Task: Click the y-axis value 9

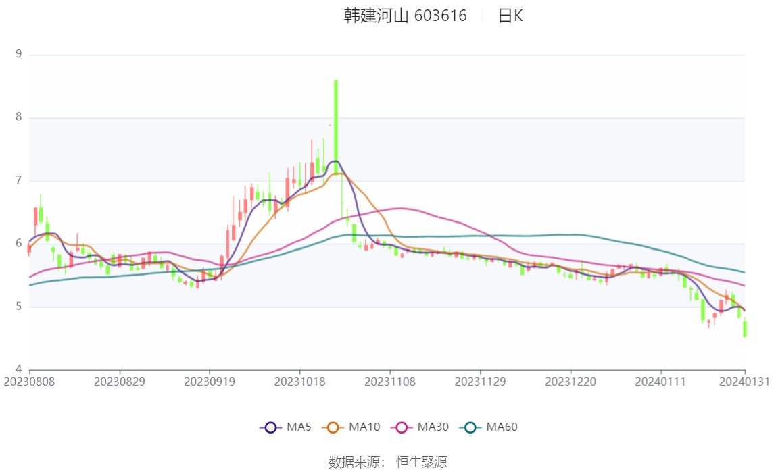Action: (x=19, y=54)
